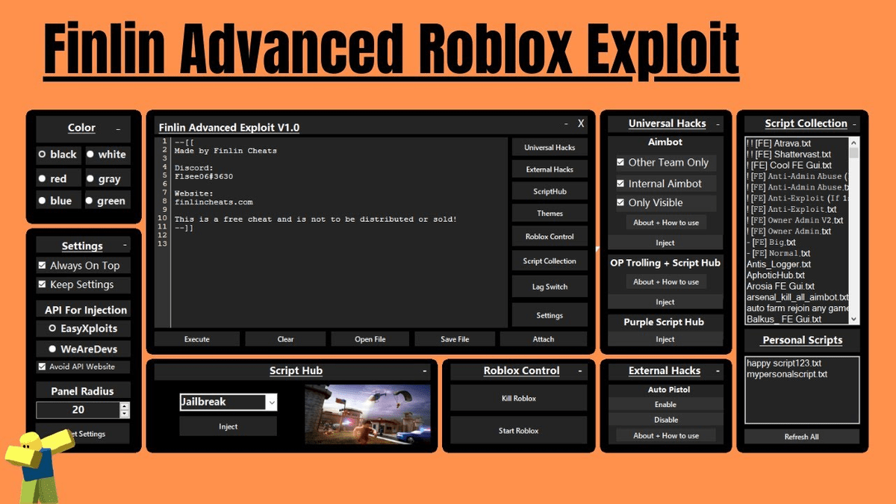896x504 pixels.
Task: Collapse the External Hacks panel
Action: click(x=718, y=370)
